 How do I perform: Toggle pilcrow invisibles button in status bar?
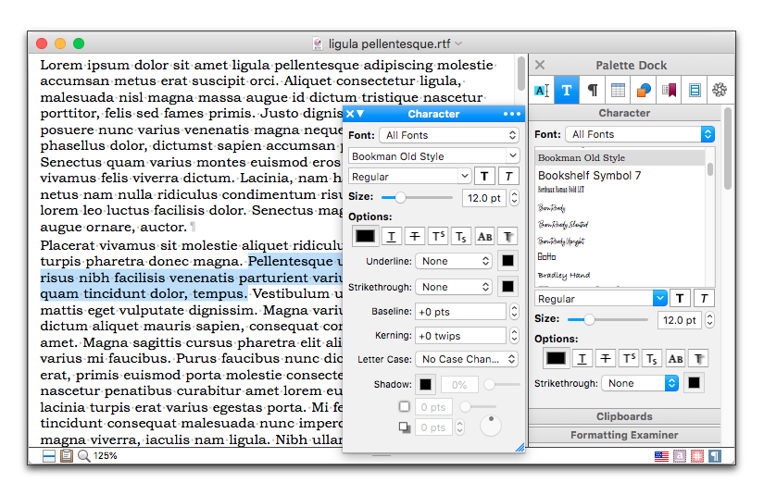715,456
